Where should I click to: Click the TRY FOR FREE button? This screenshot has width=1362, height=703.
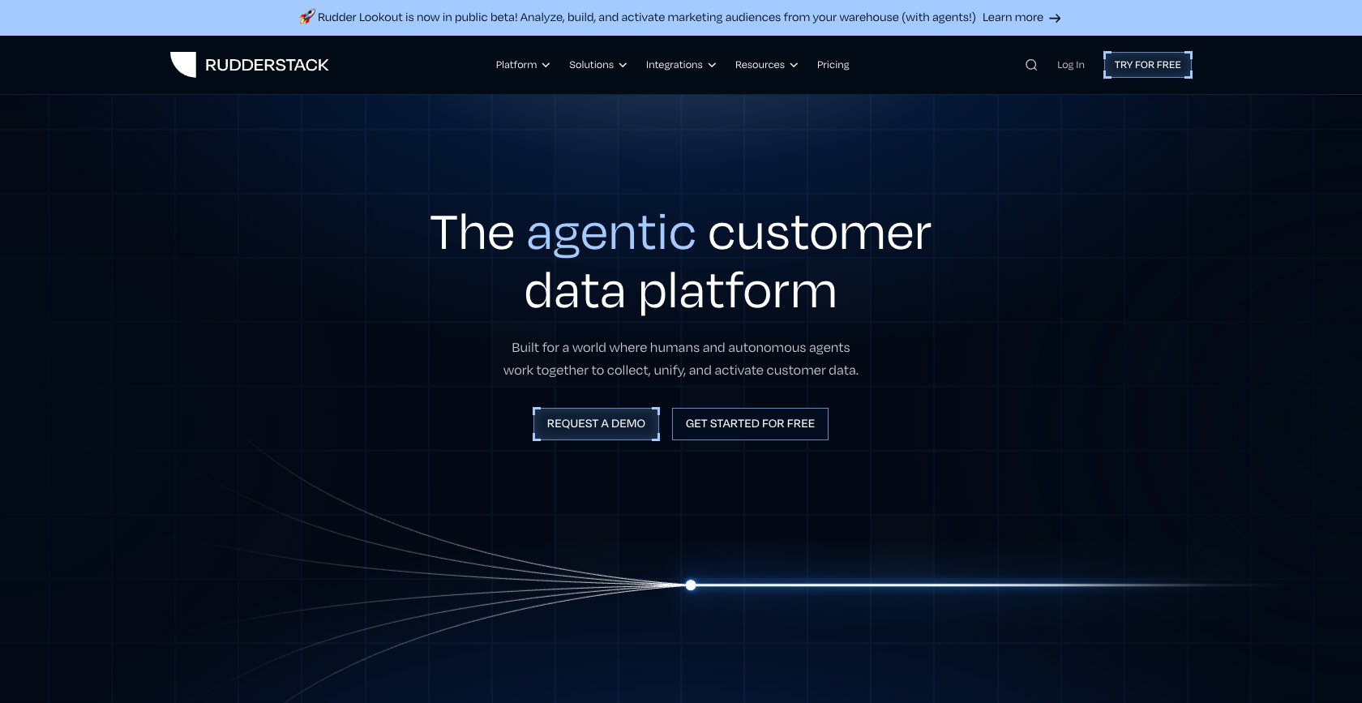(x=1148, y=65)
